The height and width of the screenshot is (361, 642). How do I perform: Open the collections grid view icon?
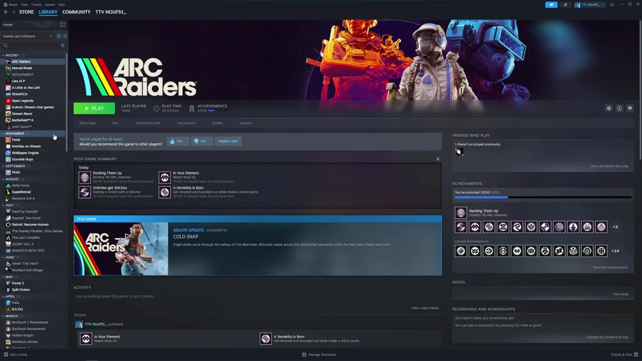(63, 24)
